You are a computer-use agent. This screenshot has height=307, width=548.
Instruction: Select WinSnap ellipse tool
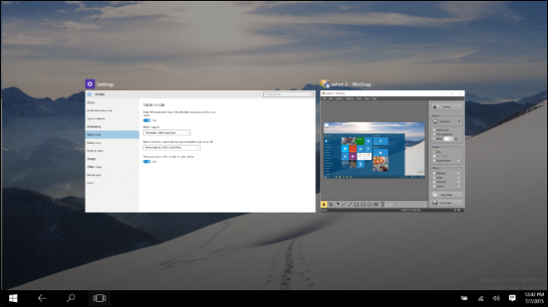pos(369,204)
